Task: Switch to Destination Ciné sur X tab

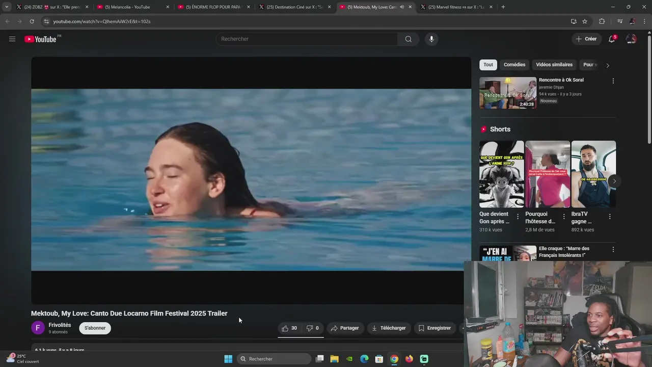Action: pyautogui.click(x=294, y=7)
